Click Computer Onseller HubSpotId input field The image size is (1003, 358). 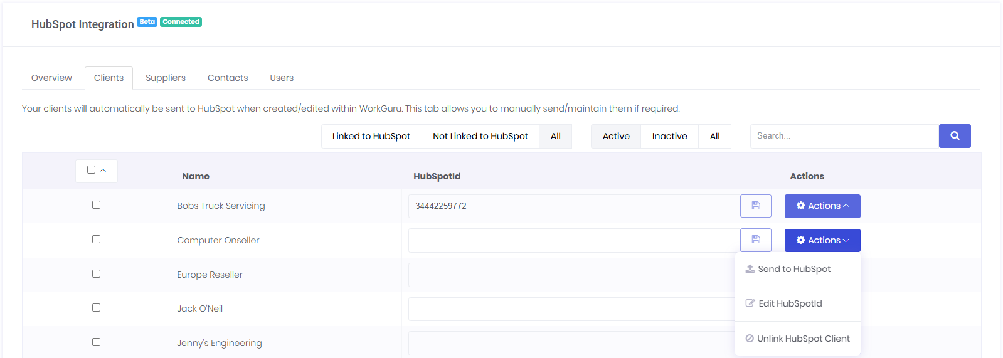[574, 240]
